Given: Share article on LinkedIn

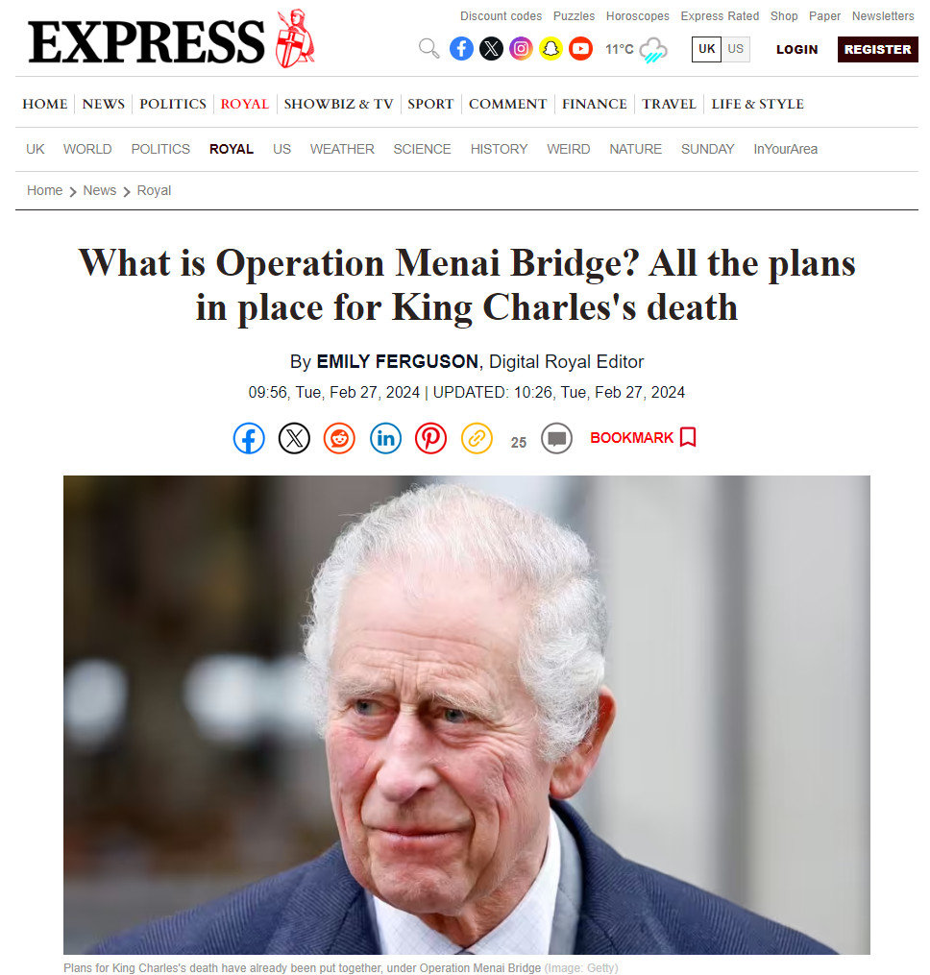Looking at the screenshot, I should point(385,438).
